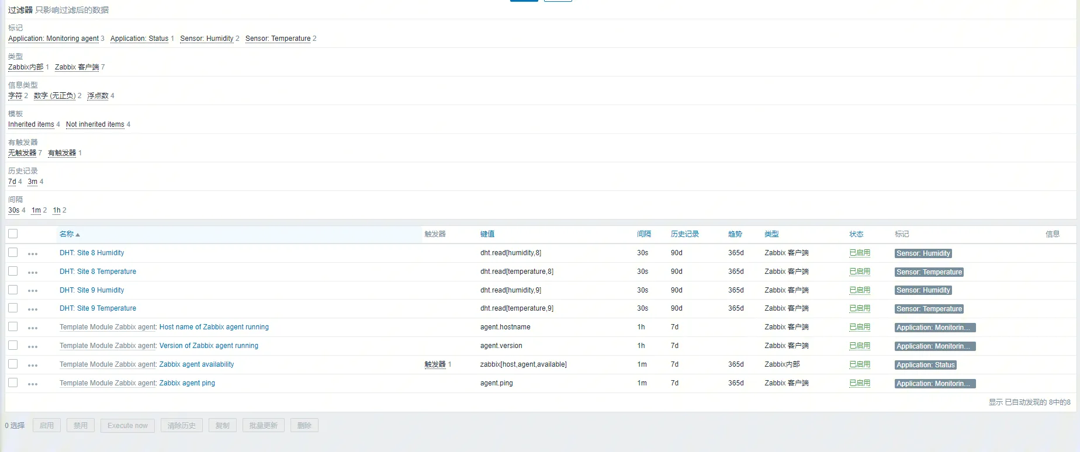Click the Application: Status tag badge
This screenshot has height=452, width=1080.
point(926,365)
